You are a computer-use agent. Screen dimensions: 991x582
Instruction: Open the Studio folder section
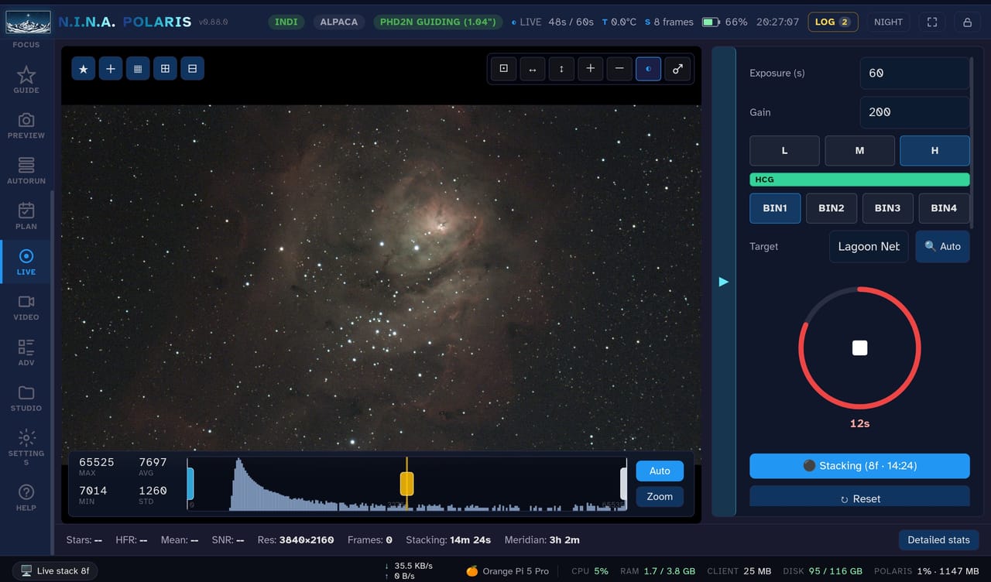pos(26,398)
